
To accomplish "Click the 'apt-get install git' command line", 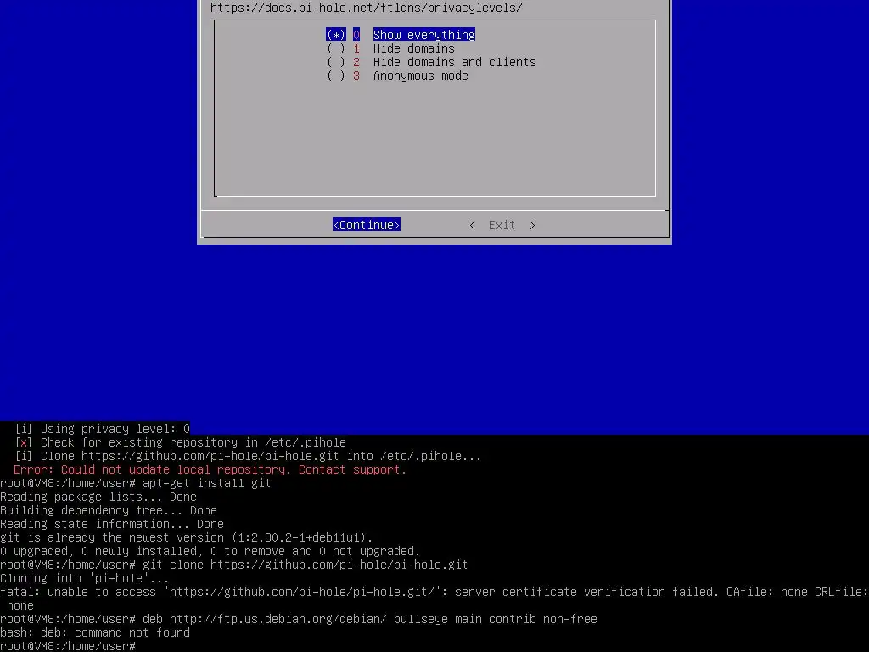I will coord(135,483).
